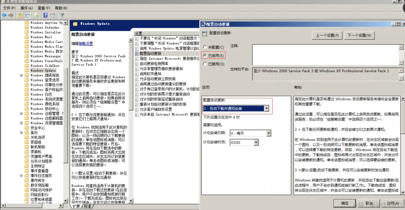Select the 已禁用(D) radio button

(x=205, y=64)
